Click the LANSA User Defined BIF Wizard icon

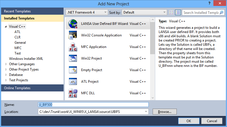(x=73, y=24)
